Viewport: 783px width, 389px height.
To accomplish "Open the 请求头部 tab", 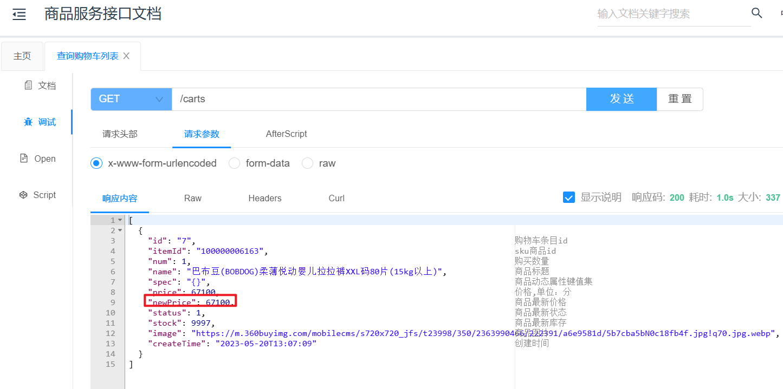I will pyautogui.click(x=120, y=134).
